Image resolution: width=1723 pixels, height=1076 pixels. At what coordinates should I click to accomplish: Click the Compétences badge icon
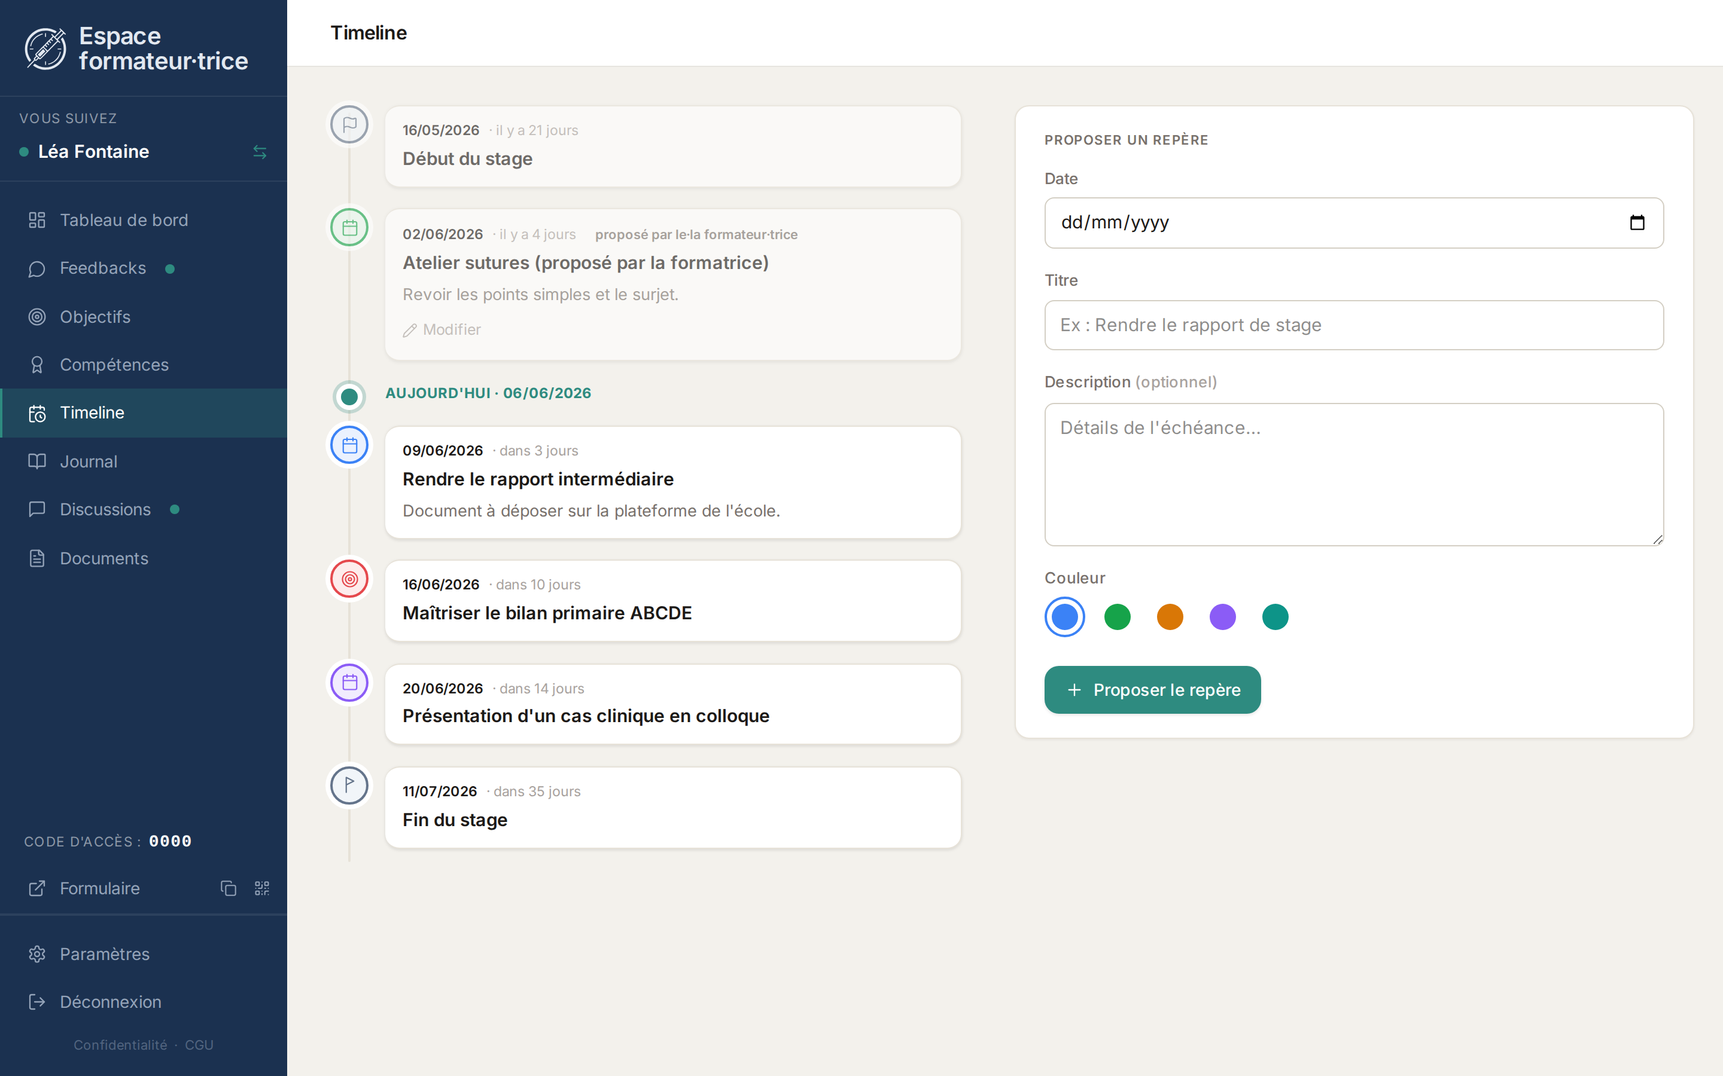(37, 365)
